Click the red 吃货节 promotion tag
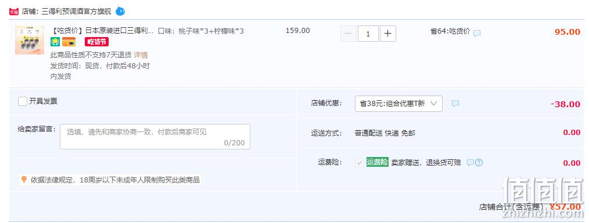The image size is (589, 223). tap(96, 42)
